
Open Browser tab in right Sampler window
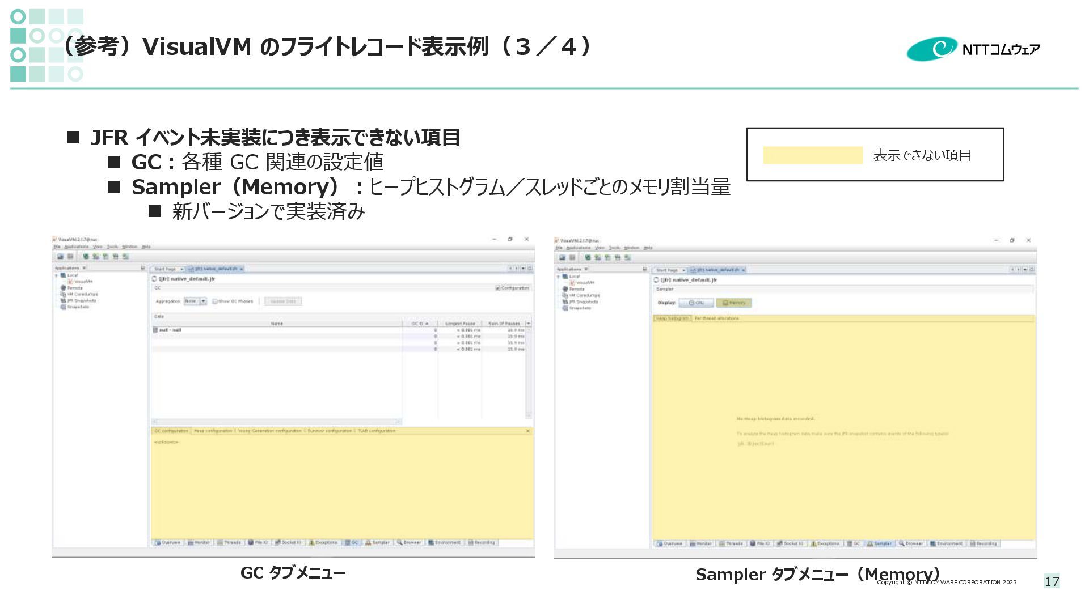tap(911, 544)
